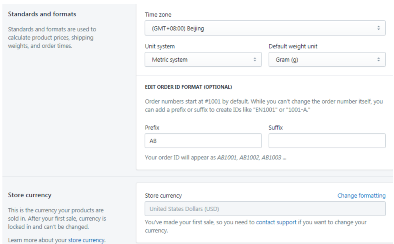This screenshot has width=394, height=244.
Task: Open the Time zone dropdown
Action: click(x=265, y=28)
